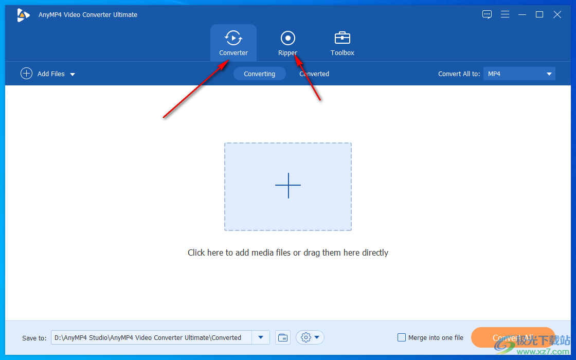Viewport: 576px width, 360px height.
Task: Close the AnyMP4 window
Action: click(x=557, y=14)
